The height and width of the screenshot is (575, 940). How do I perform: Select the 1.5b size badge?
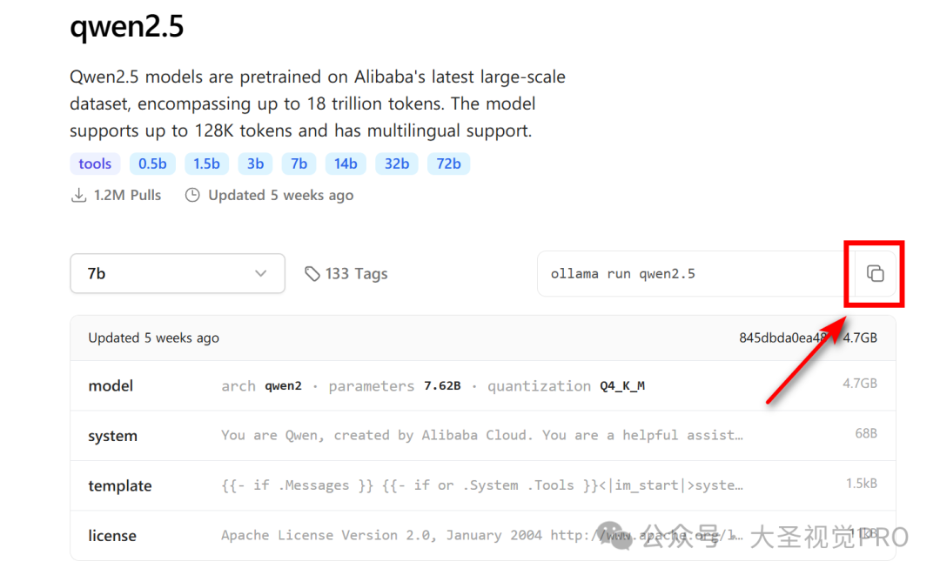(x=206, y=164)
